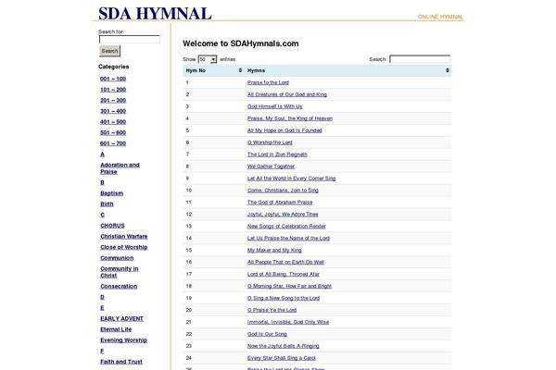
Task: Open the Evening Worship category
Action: pyautogui.click(x=124, y=339)
